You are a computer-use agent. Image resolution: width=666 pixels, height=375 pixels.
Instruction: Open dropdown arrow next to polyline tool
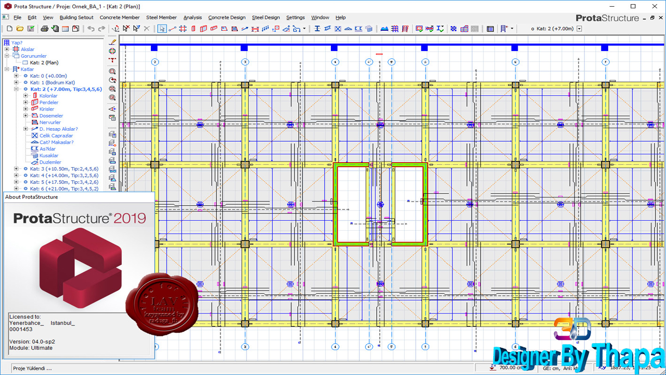pos(304,29)
